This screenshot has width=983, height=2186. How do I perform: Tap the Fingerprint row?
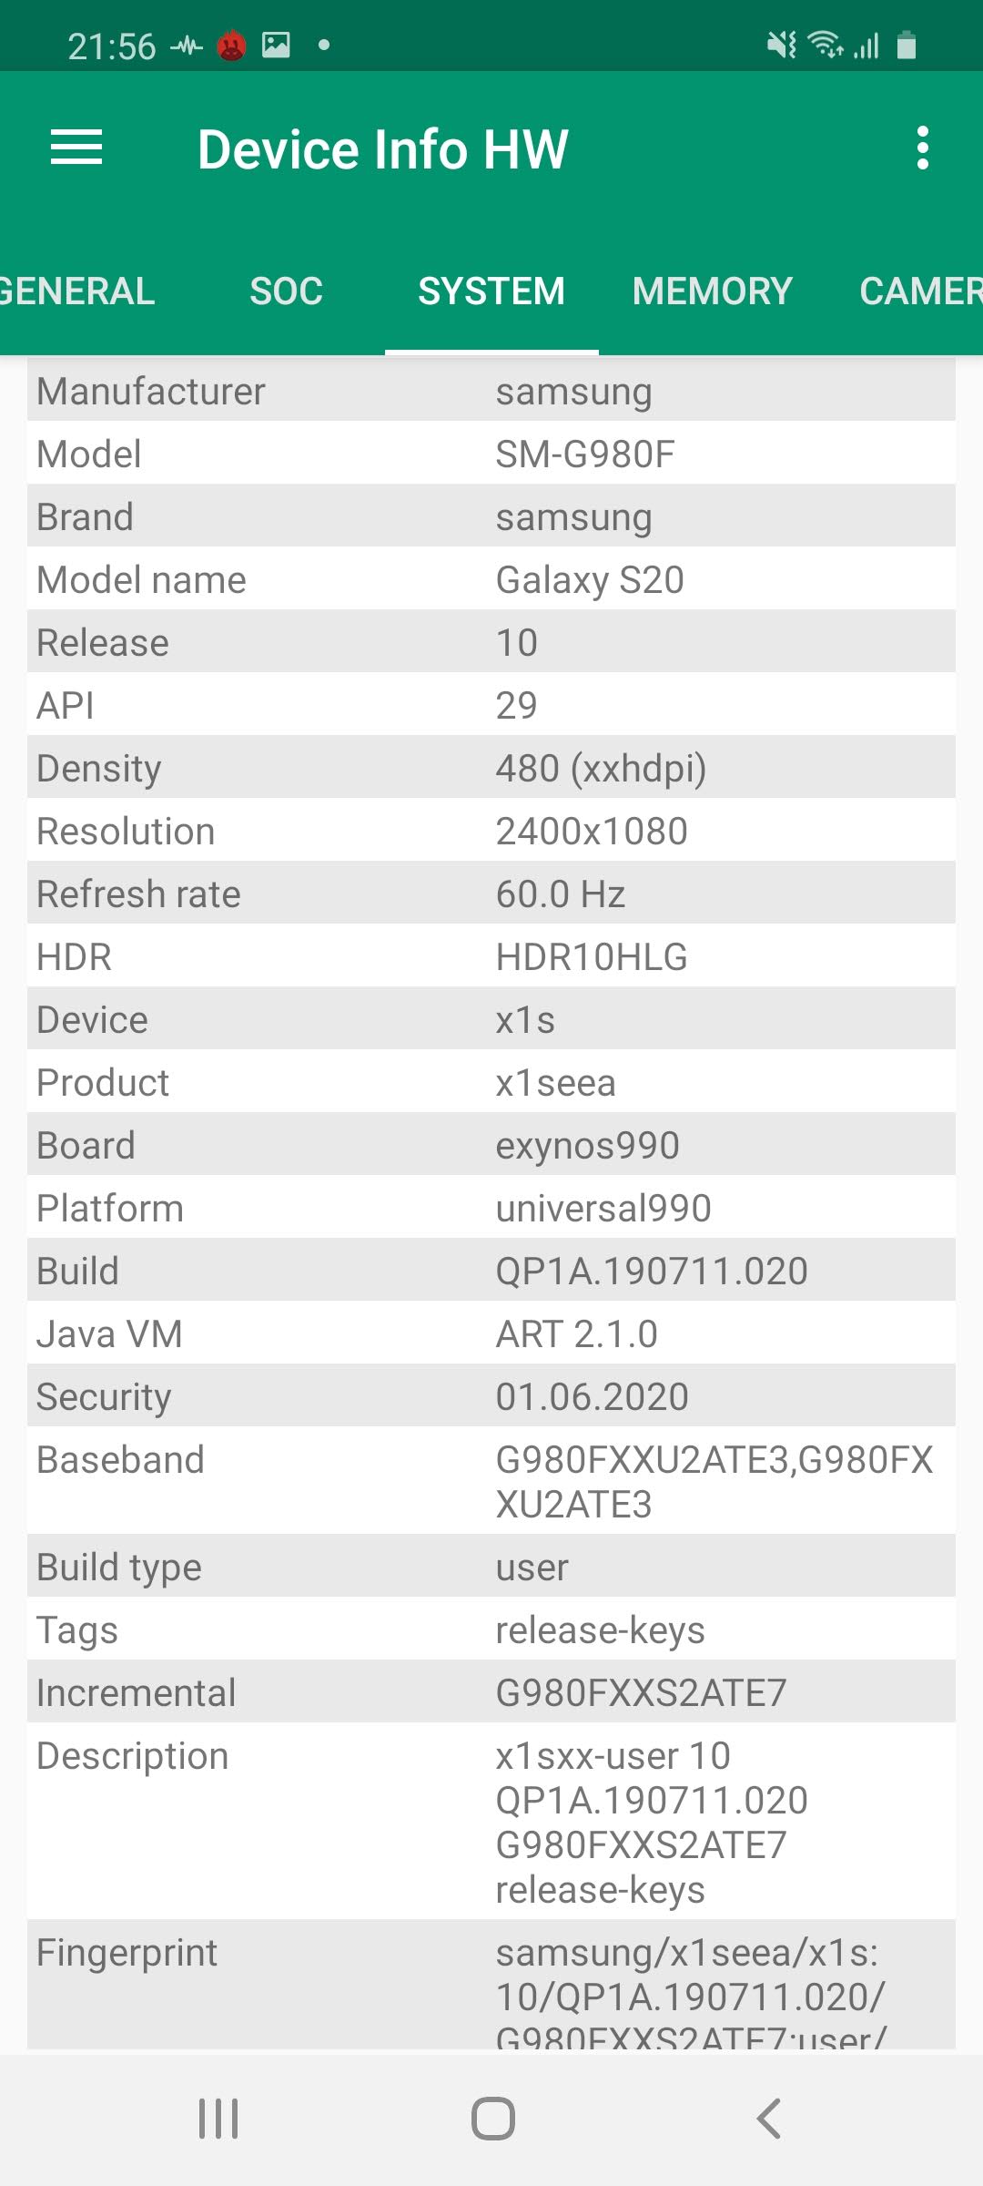491,1986
